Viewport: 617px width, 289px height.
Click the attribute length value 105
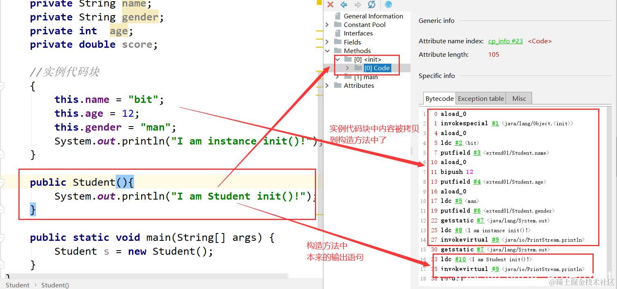click(494, 54)
